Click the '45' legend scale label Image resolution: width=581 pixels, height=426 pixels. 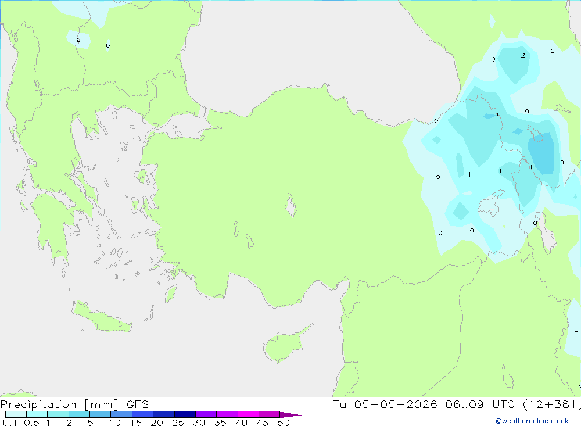(x=263, y=423)
